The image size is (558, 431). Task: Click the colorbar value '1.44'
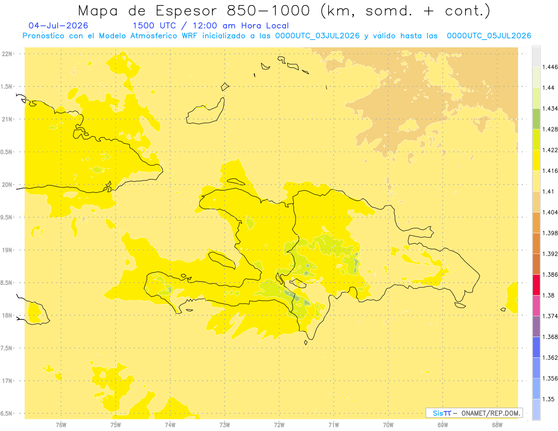coord(548,88)
